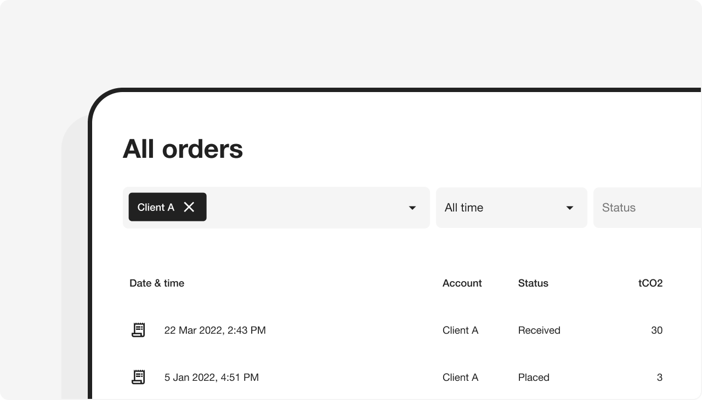Click Client A account in the Received row
This screenshot has height=400, width=702.
460,330
